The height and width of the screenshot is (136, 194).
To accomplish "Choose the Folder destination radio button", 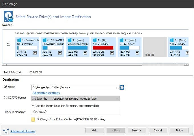I will tap(5, 87).
